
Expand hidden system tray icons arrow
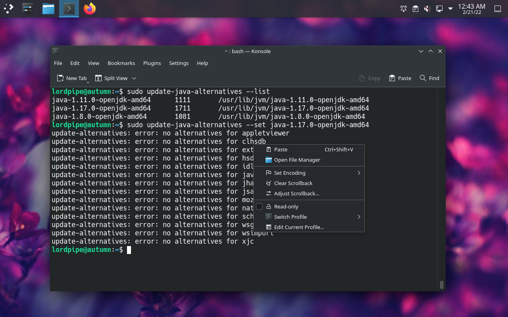[450, 8]
